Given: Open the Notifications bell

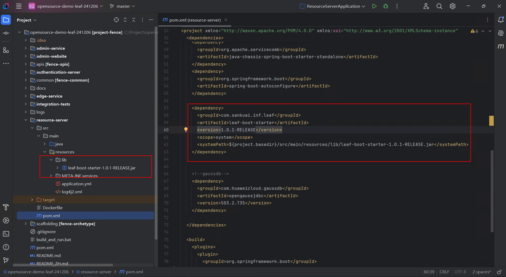Looking at the screenshot, I should click(x=501, y=20).
